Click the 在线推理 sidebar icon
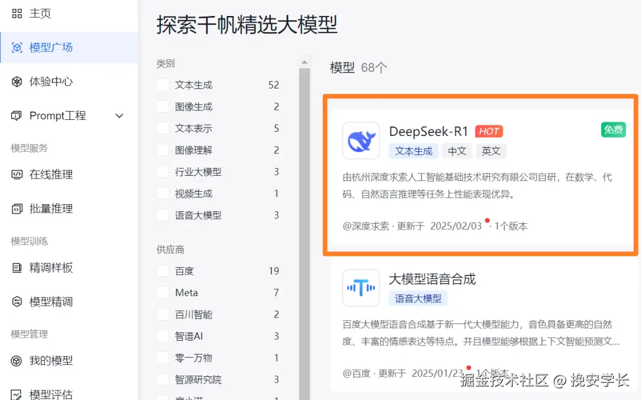641x400 pixels. point(17,174)
